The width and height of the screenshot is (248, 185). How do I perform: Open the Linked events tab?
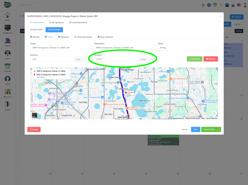37,23
